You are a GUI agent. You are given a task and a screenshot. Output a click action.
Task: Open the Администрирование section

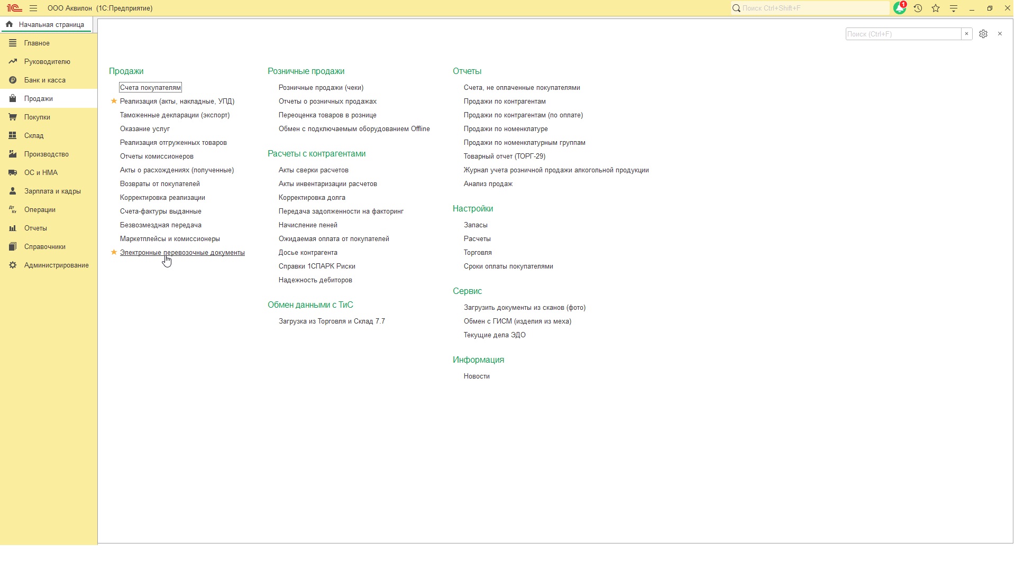(x=49, y=265)
